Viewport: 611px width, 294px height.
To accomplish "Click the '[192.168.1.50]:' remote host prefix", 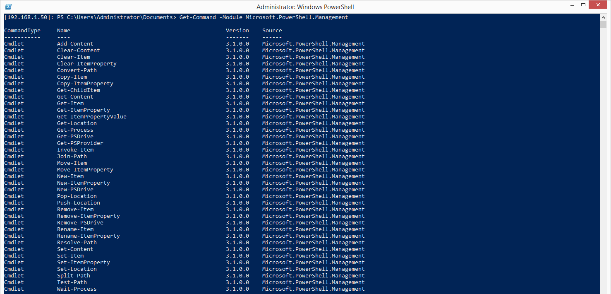I will (29, 17).
